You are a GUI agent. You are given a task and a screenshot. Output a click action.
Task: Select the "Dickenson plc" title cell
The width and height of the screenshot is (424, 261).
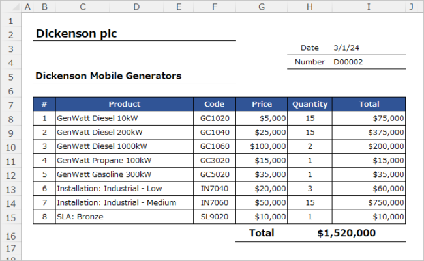pyautogui.click(x=76, y=34)
